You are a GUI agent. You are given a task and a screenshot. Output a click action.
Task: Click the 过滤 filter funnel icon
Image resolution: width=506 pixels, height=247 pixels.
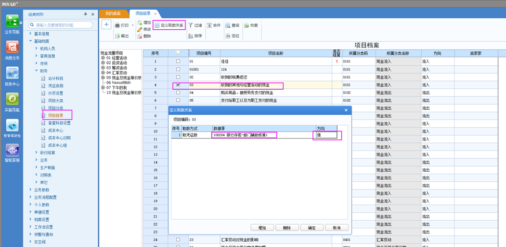pos(190,25)
